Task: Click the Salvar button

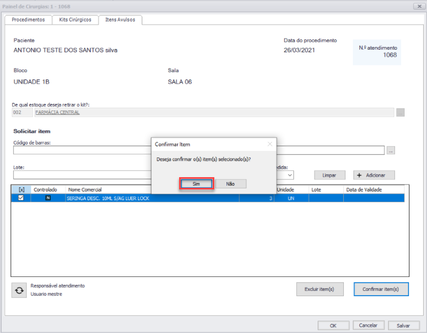Action: point(404,326)
